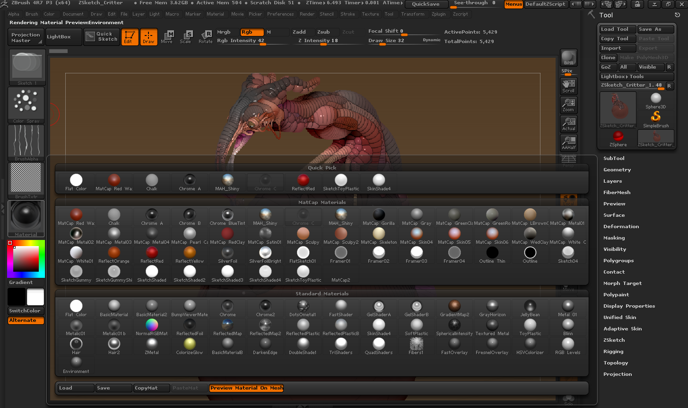The width and height of the screenshot is (688, 408).
Task: Set canvas to AAHalf size
Action: tap(568, 143)
